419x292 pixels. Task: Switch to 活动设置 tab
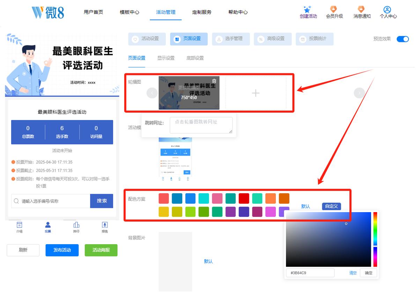147,39
